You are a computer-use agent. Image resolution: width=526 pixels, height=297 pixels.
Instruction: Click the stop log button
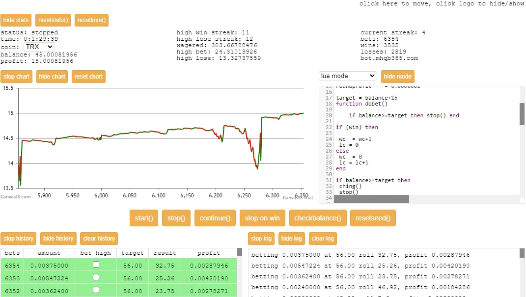coord(261,239)
